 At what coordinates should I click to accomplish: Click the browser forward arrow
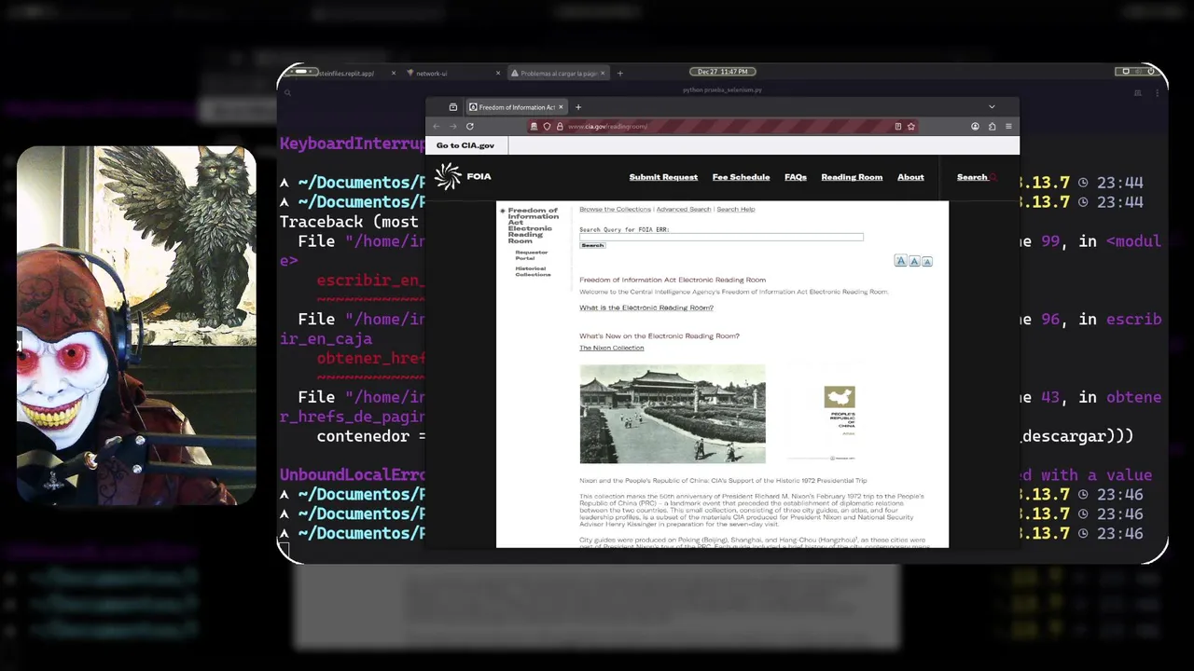click(452, 127)
